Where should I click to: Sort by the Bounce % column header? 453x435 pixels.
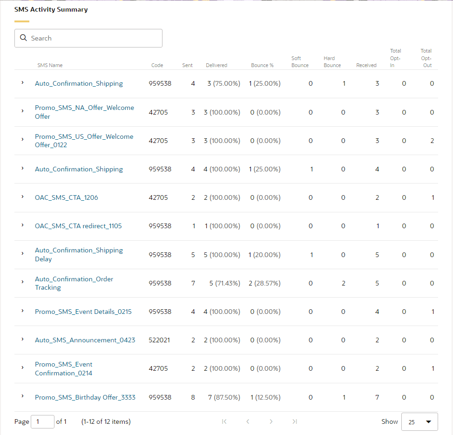point(262,65)
